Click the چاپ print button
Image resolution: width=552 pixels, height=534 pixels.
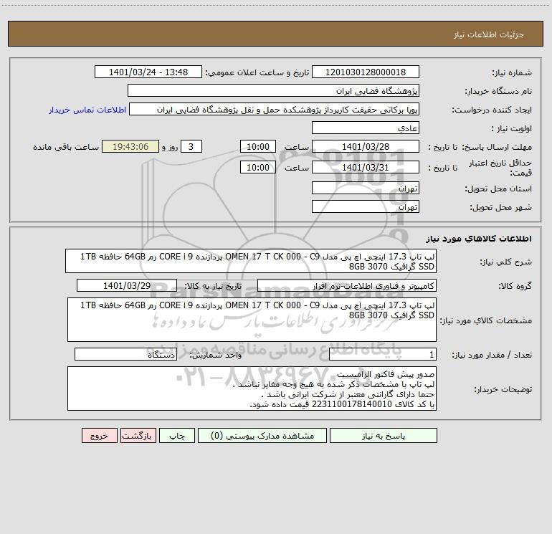(177, 436)
